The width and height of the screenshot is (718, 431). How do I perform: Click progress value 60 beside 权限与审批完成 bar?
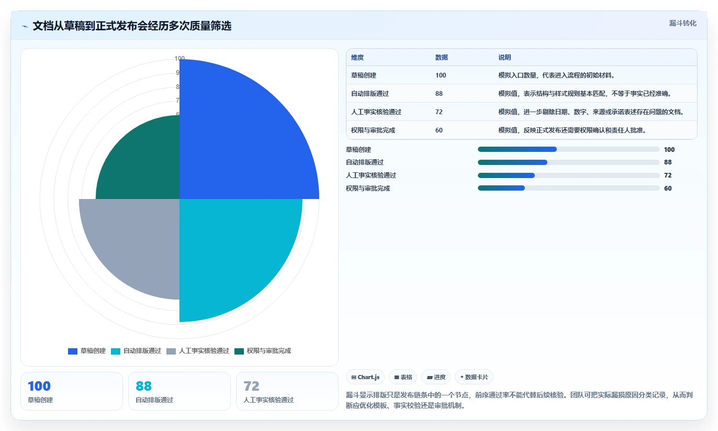coord(668,189)
